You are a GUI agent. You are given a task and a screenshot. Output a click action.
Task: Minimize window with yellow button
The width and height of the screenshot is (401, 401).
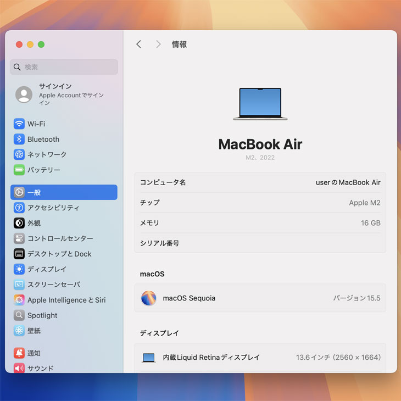coord(30,44)
